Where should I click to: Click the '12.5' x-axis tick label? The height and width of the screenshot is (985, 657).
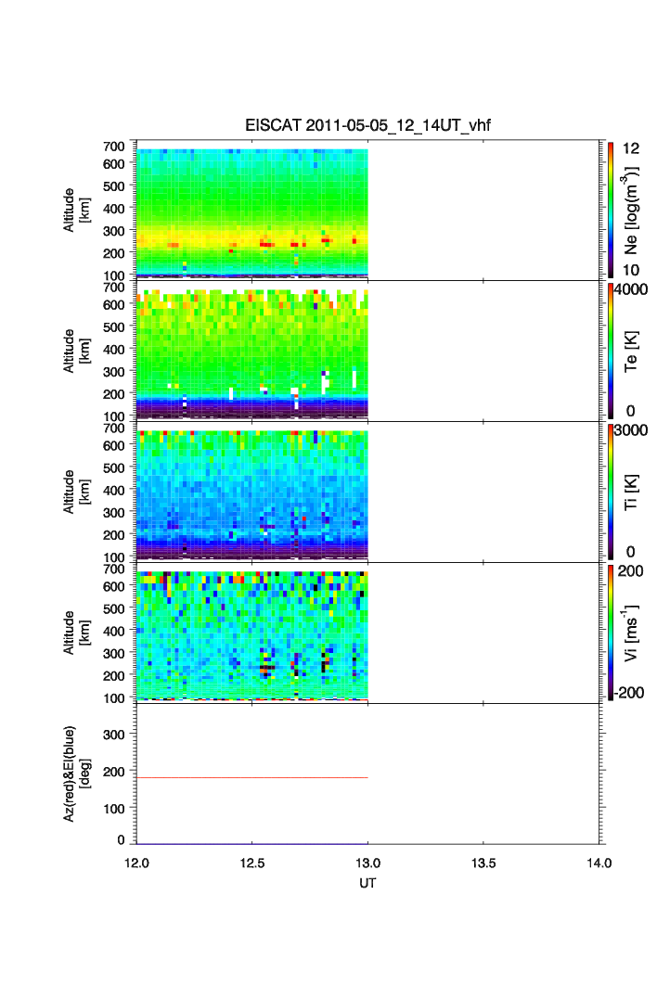point(252,863)
